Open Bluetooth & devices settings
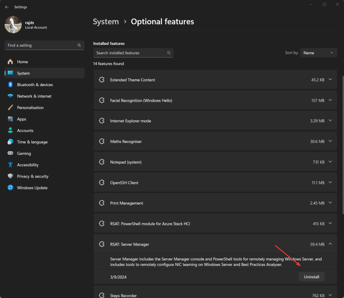Screen dimensions: 344x298 click(45, 84)
